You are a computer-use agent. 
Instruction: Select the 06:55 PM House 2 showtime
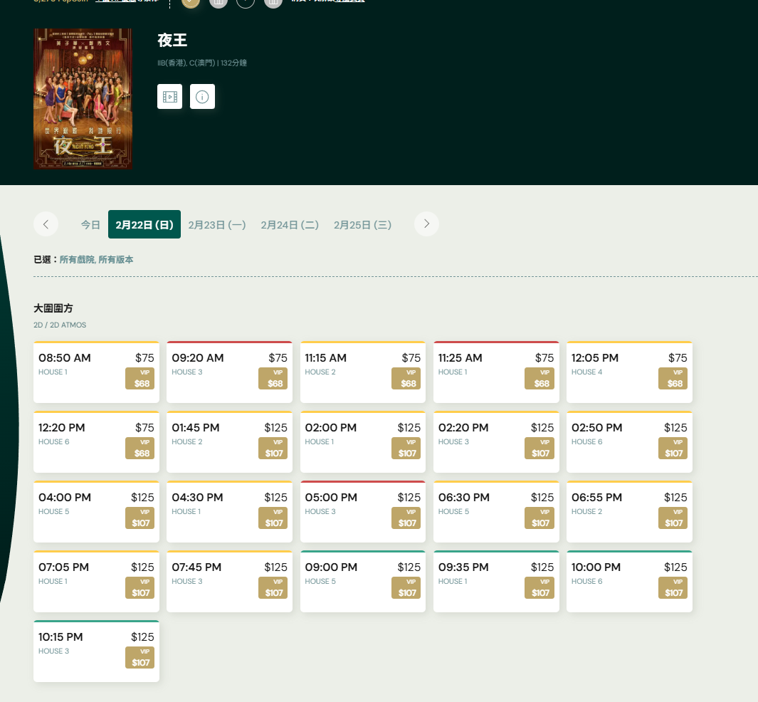612,504
